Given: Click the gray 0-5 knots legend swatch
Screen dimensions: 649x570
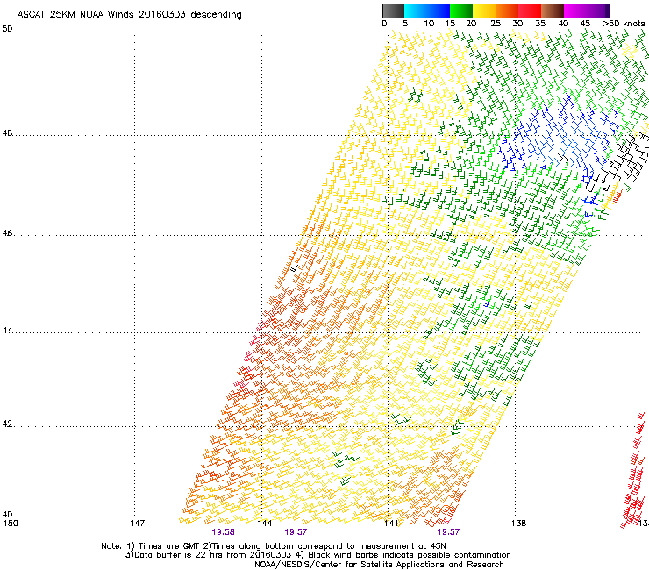Looking at the screenshot, I should pyautogui.click(x=393, y=11).
